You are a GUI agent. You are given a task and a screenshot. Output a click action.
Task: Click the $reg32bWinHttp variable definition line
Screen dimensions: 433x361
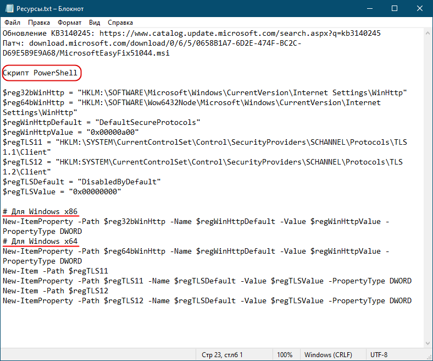pos(204,92)
